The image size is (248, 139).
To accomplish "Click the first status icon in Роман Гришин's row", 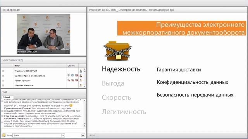I will pos(69,80).
